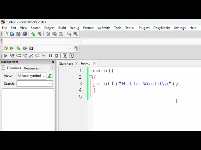
Task: Open the build target dropdown
Action: (x=53, y=49)
